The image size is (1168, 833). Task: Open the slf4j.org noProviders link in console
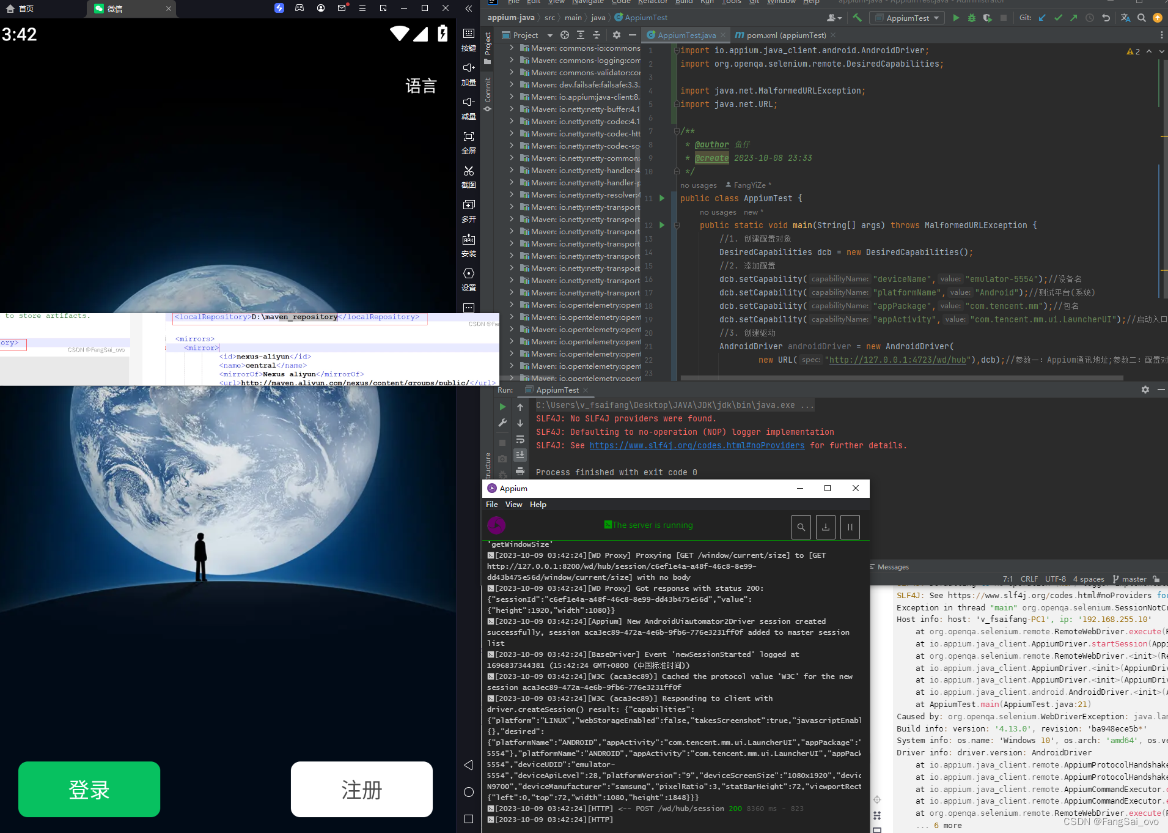point(697,445)
